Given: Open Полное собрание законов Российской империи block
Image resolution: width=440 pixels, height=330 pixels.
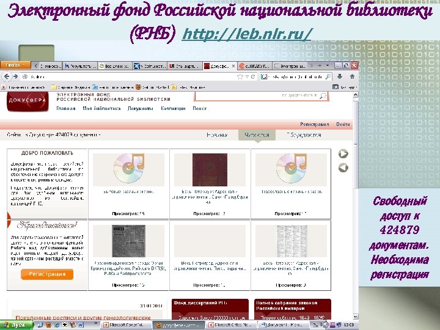Looking at the screenshot, I should coord(292,309).
